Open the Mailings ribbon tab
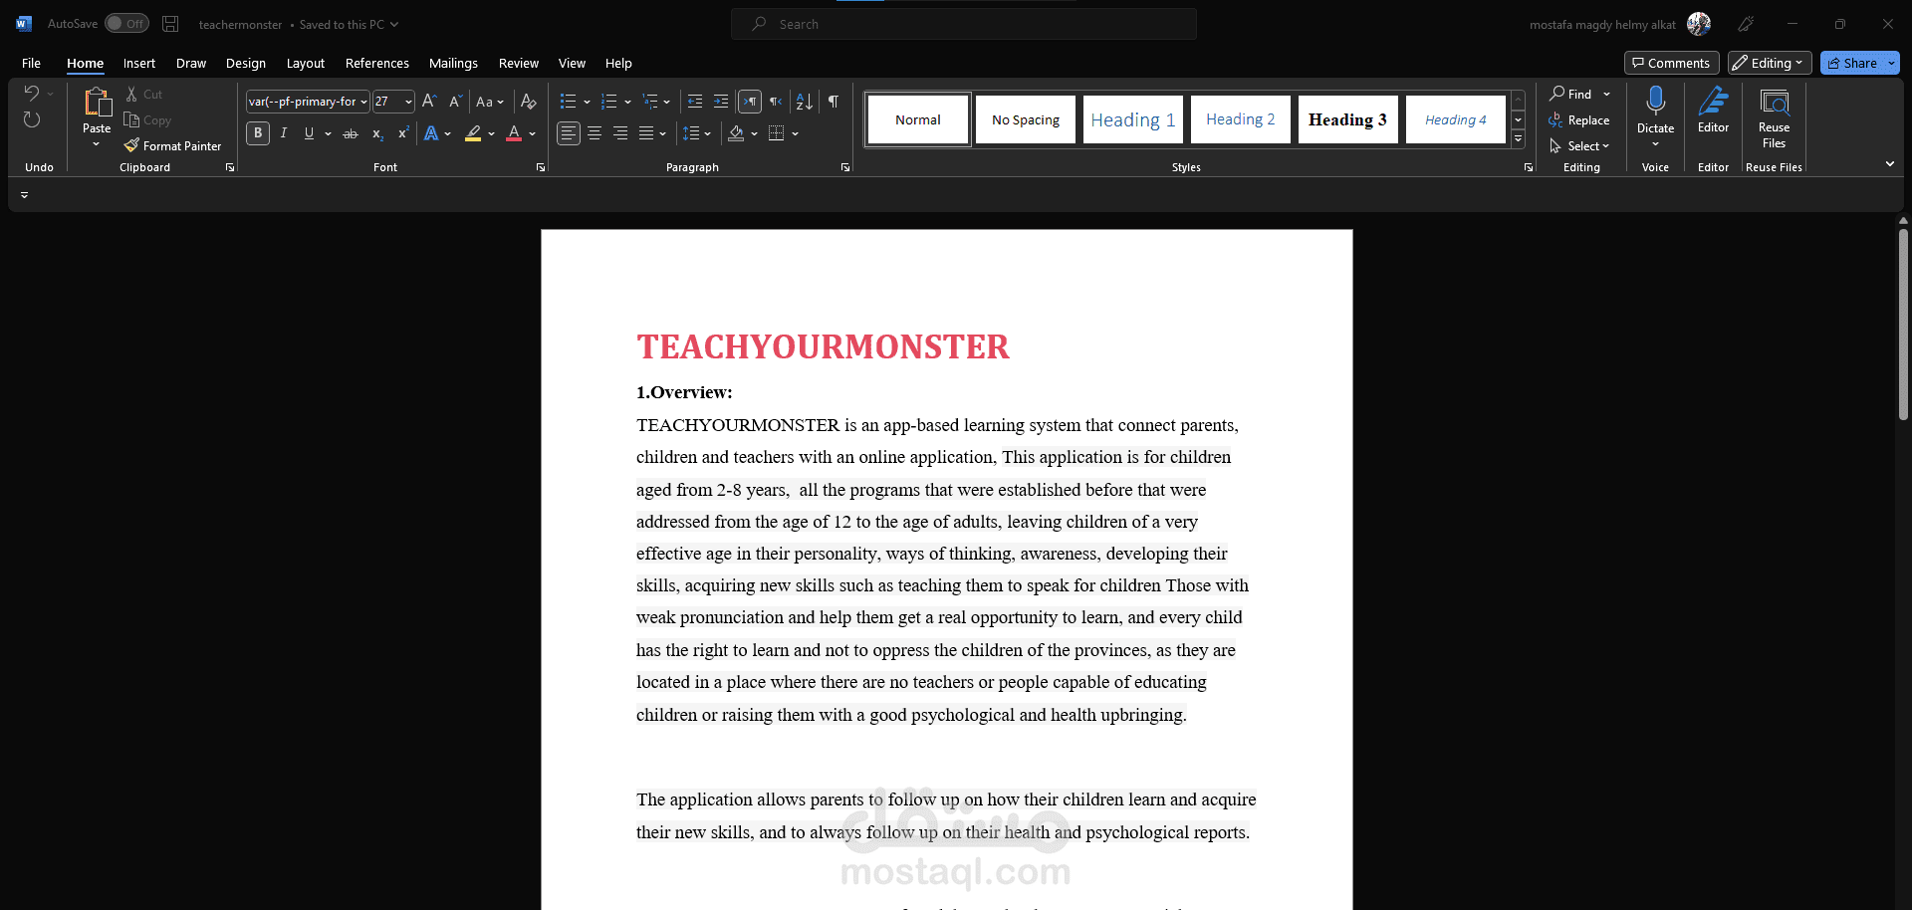 [453, 63]
